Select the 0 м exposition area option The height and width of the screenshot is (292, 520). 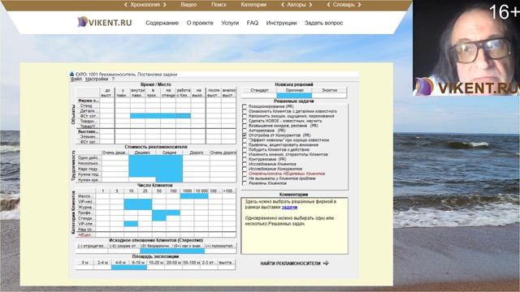pyautogui.click(x=84, y=263)
